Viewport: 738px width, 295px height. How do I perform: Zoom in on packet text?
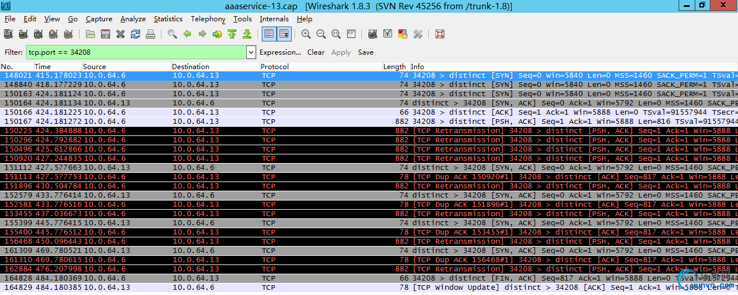(x=306, y=34)
